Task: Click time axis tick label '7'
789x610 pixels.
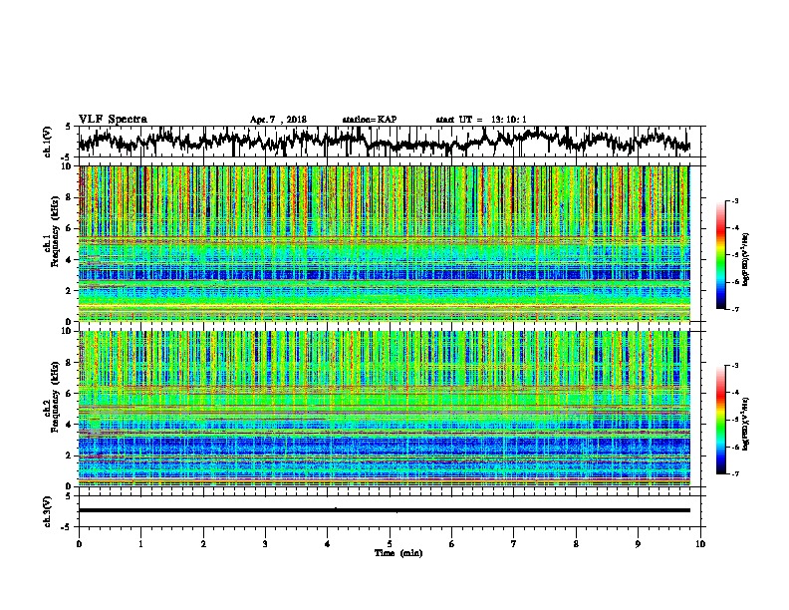Action: [x=514, y=544]
